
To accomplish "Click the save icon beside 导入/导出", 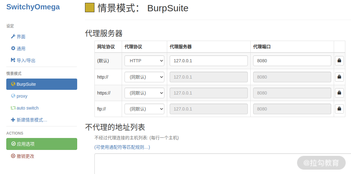I will pyautogui.click(x=13, y=60).
